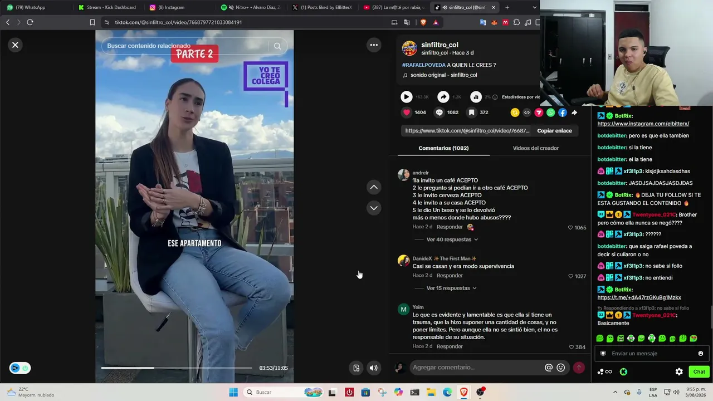
Task: Reply to DanideX's comment via Responder
Action: point(450,276)
